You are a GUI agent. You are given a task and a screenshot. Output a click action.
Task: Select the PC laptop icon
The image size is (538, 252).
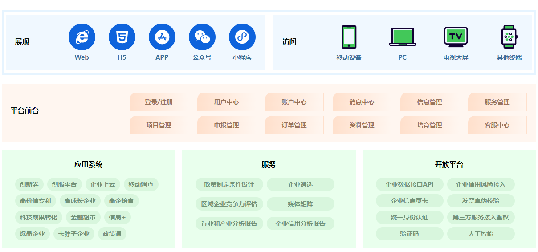click(x=403, y=37)
